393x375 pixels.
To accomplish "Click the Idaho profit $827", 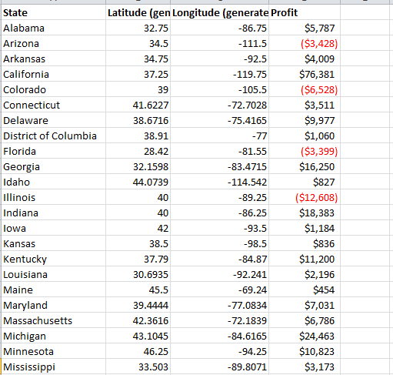I will pos(305,182).
